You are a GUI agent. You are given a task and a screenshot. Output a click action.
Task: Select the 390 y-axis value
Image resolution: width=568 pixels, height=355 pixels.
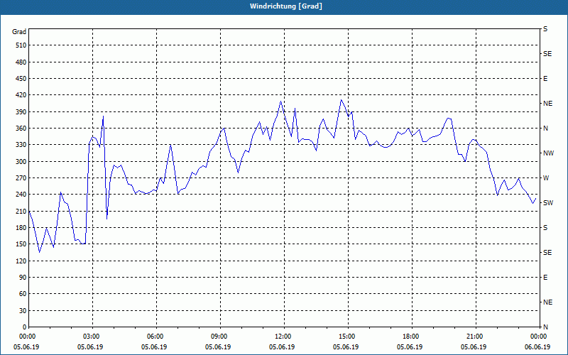[21, 112]
